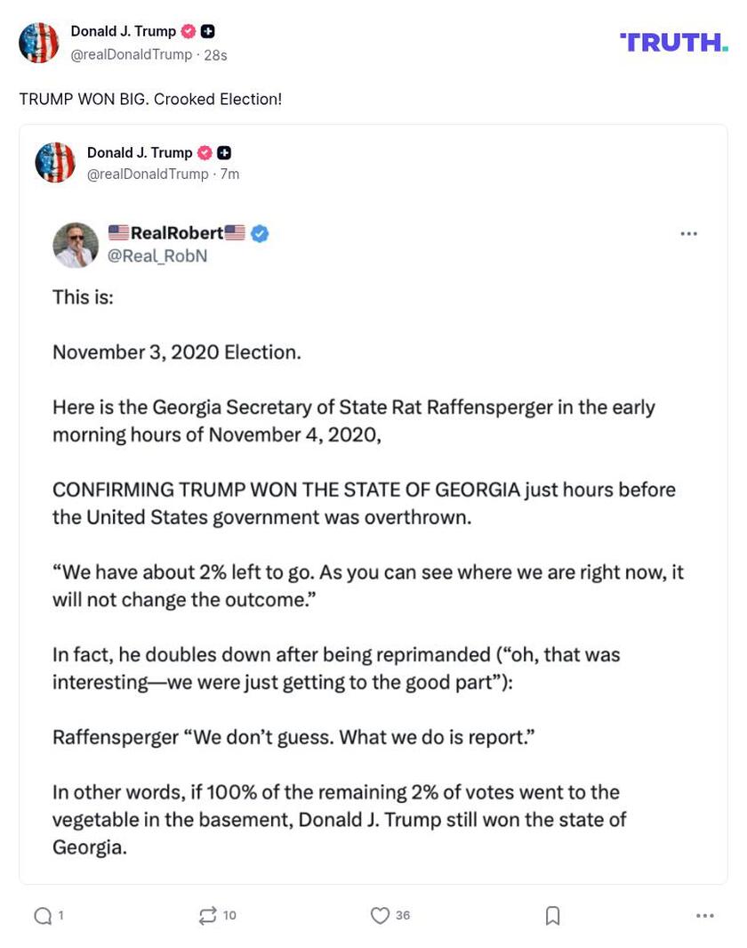Click the top post's red verified badge
The image size is (747, 948).
point(189,31)
